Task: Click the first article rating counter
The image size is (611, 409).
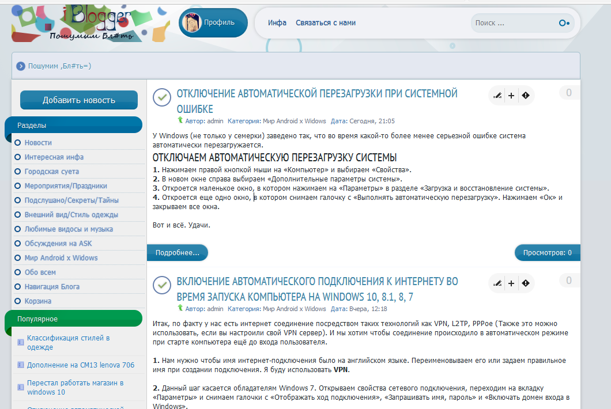Action: [569, 93]
